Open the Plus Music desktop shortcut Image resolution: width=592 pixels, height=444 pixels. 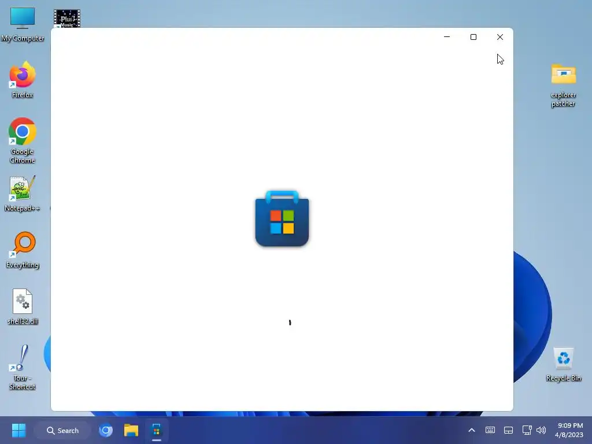[x=67, y=18]
